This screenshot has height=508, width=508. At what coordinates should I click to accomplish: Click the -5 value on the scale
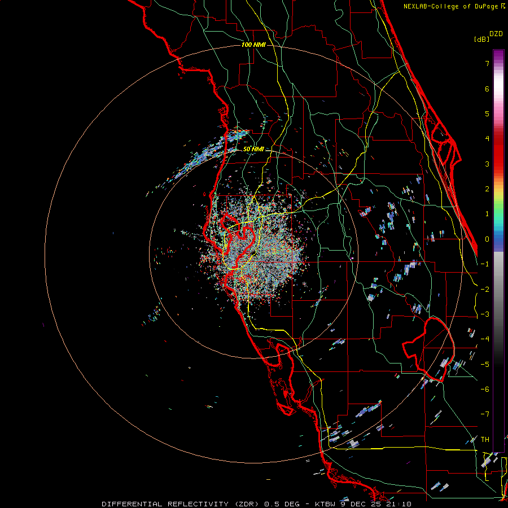485,364
